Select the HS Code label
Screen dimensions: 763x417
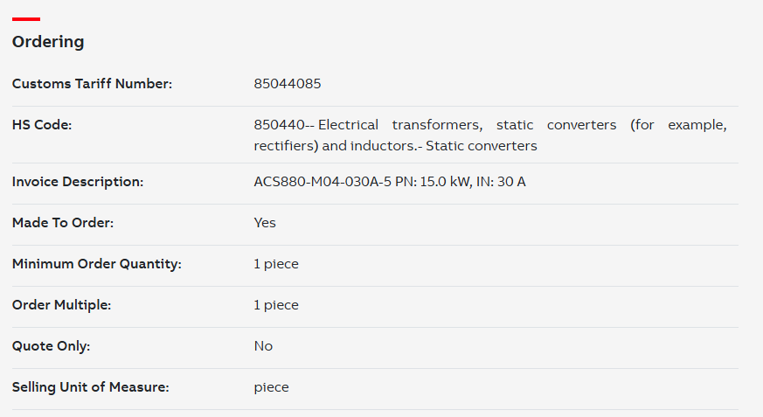coord(42,125)
